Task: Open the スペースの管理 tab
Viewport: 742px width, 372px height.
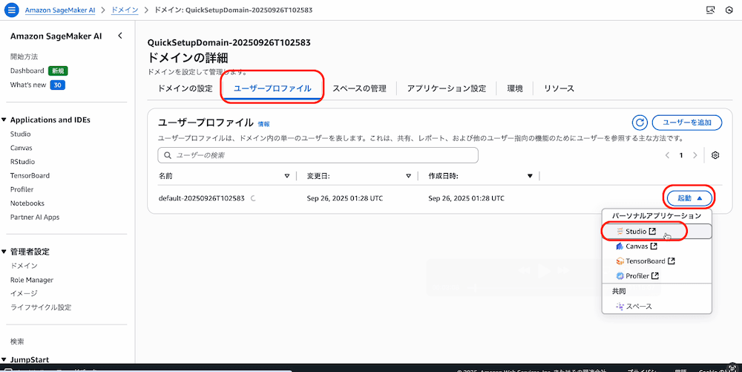Action: pyautogui.click(x=359, y=88)
